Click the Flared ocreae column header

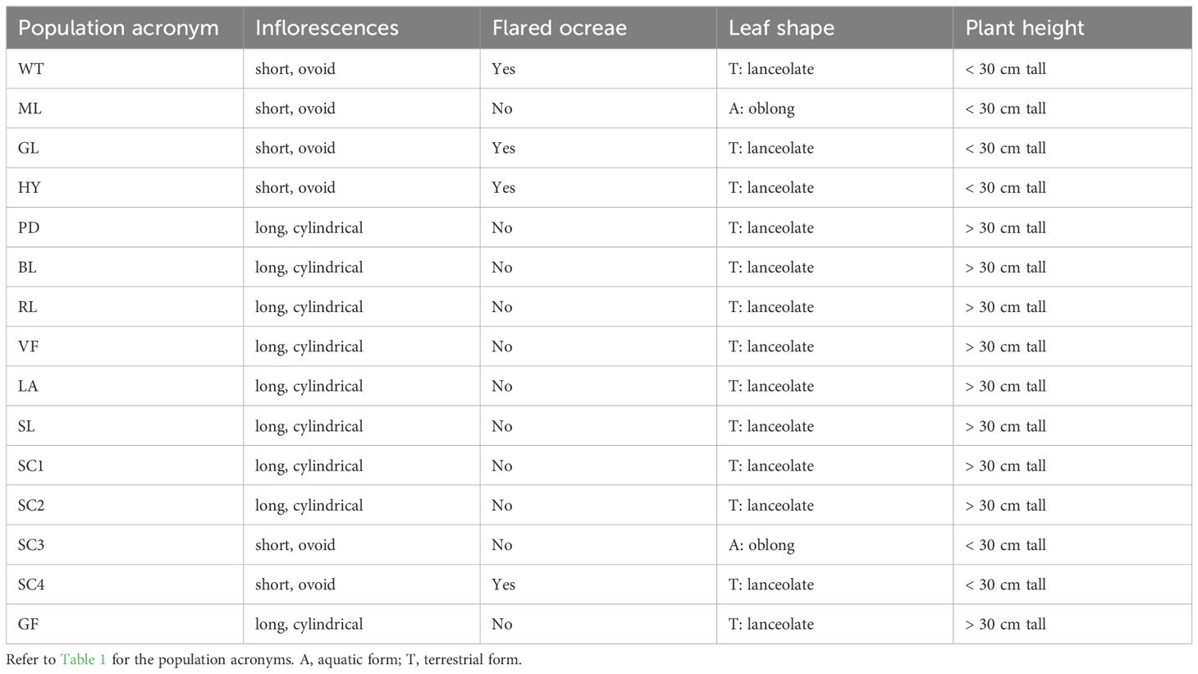point(598,28)
